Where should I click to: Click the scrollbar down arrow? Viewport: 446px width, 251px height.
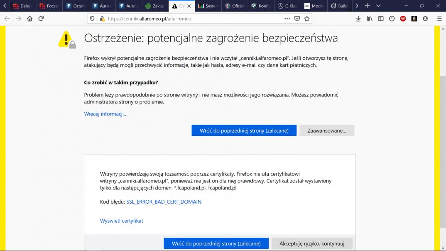443,248
